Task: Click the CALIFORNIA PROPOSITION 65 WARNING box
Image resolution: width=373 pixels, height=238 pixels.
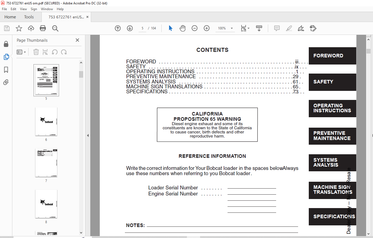Action: pos(207,125)
